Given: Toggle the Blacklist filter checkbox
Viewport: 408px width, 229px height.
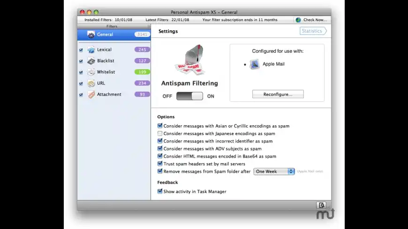Looking at the screenshot, I should [81, 61].
